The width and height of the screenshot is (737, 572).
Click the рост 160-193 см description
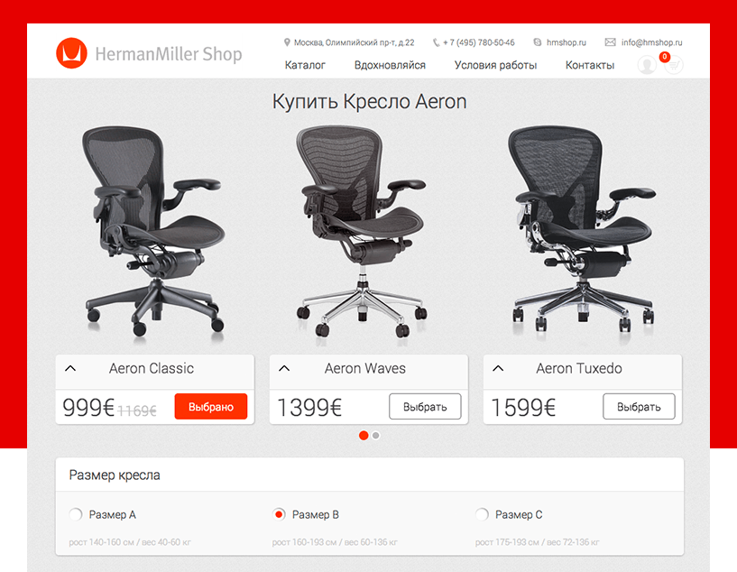(x=335, y=542)
